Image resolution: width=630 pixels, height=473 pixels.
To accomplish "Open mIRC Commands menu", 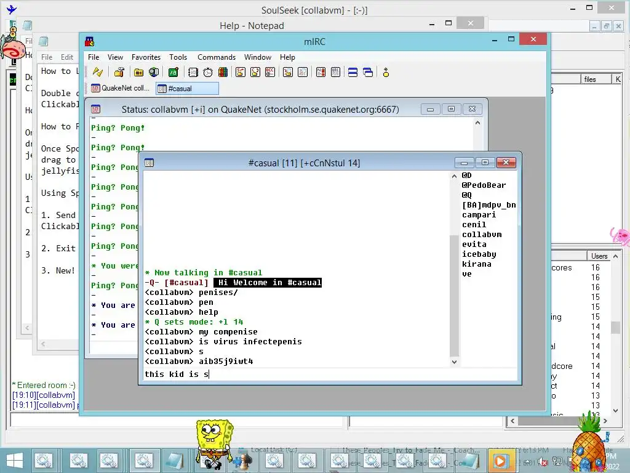I will click(x=217, y=57).
